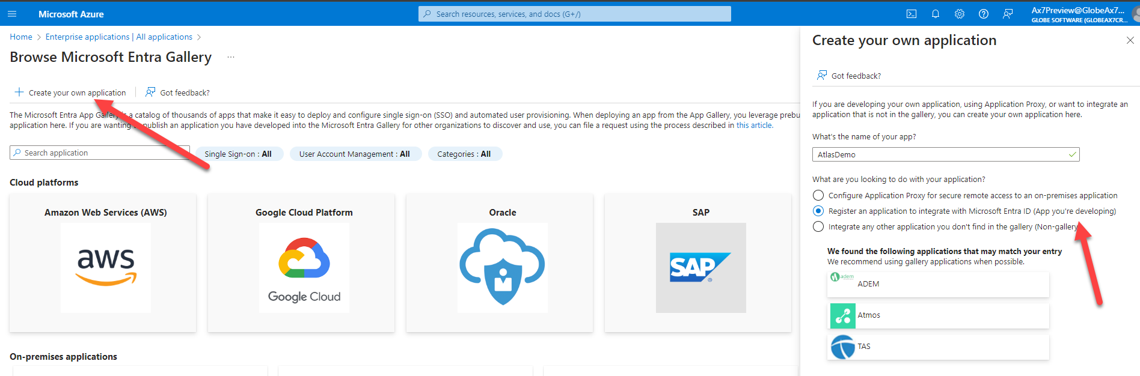The height and width of the screenshot is (376, 1140).
Task: Select the Atmos suggested application
Action: click(938, 315)
